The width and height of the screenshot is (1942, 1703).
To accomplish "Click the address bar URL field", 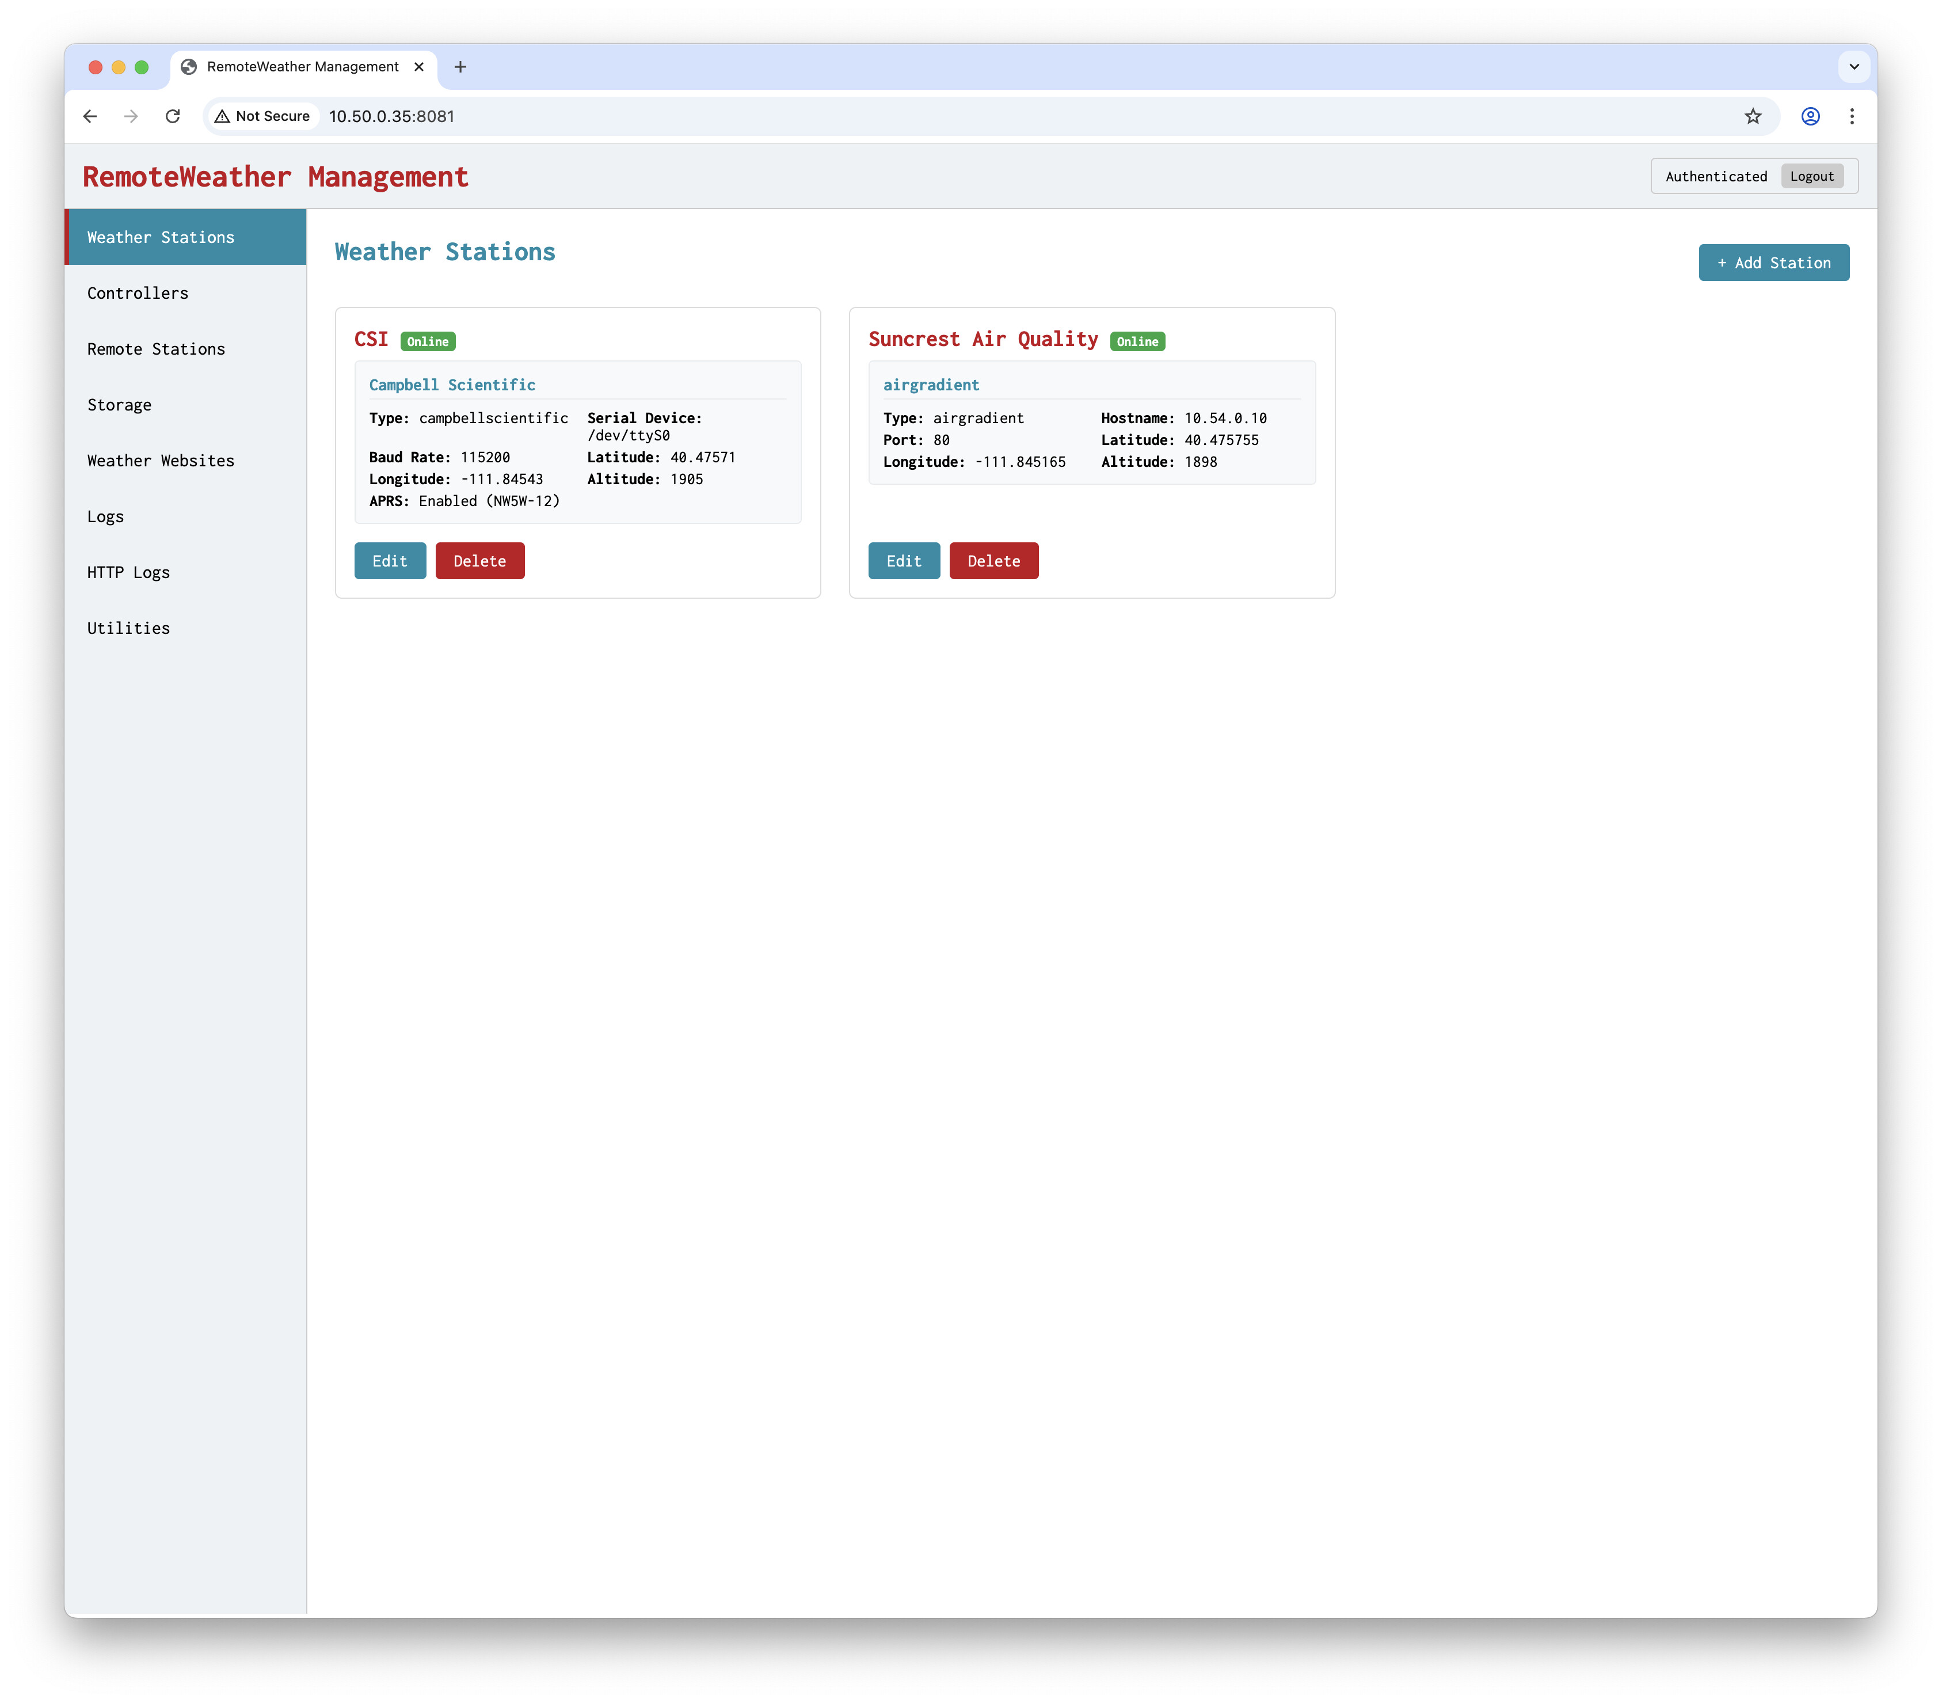I will coord(855,116).
